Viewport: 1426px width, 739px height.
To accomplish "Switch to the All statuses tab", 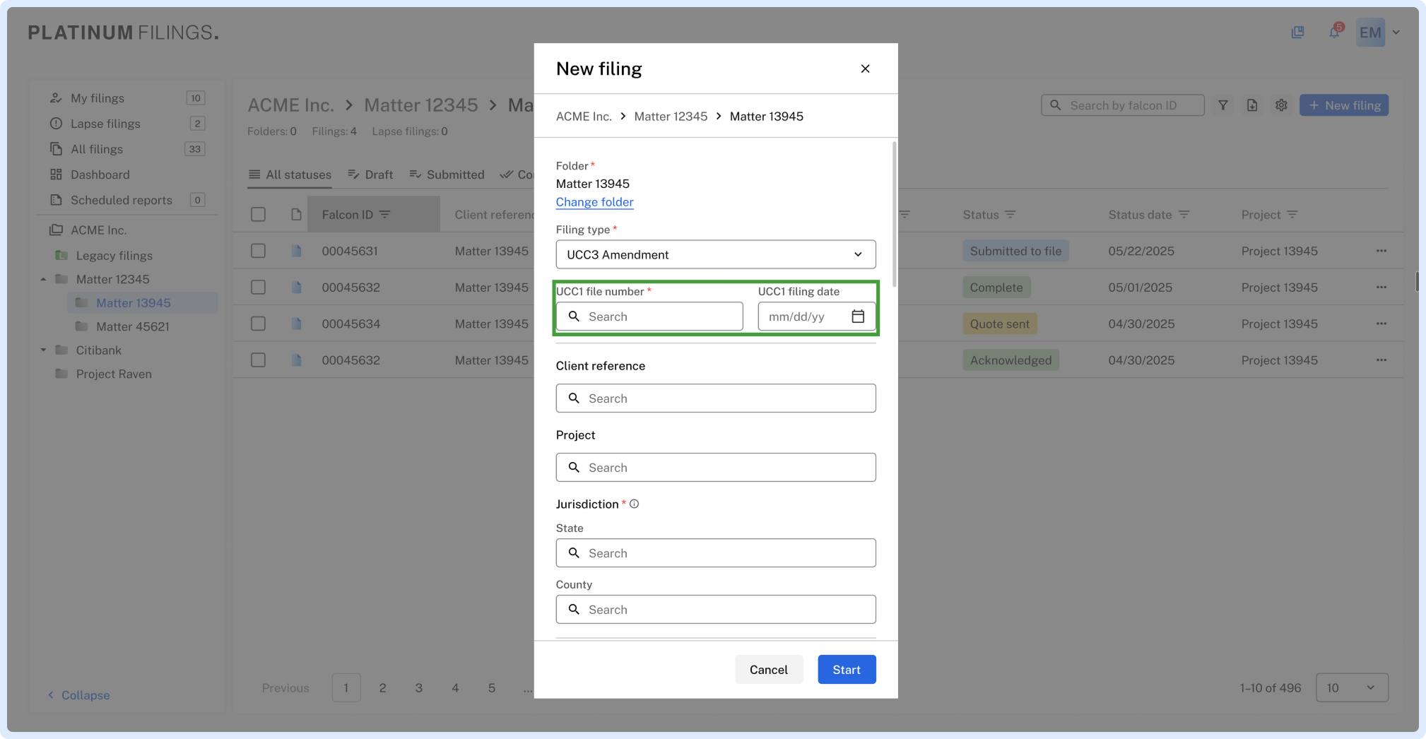I will tap(290, 175).
